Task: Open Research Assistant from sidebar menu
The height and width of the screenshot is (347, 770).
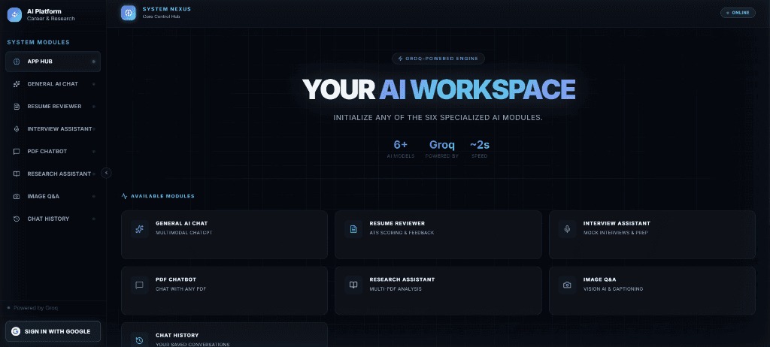Action: [53, 173]
